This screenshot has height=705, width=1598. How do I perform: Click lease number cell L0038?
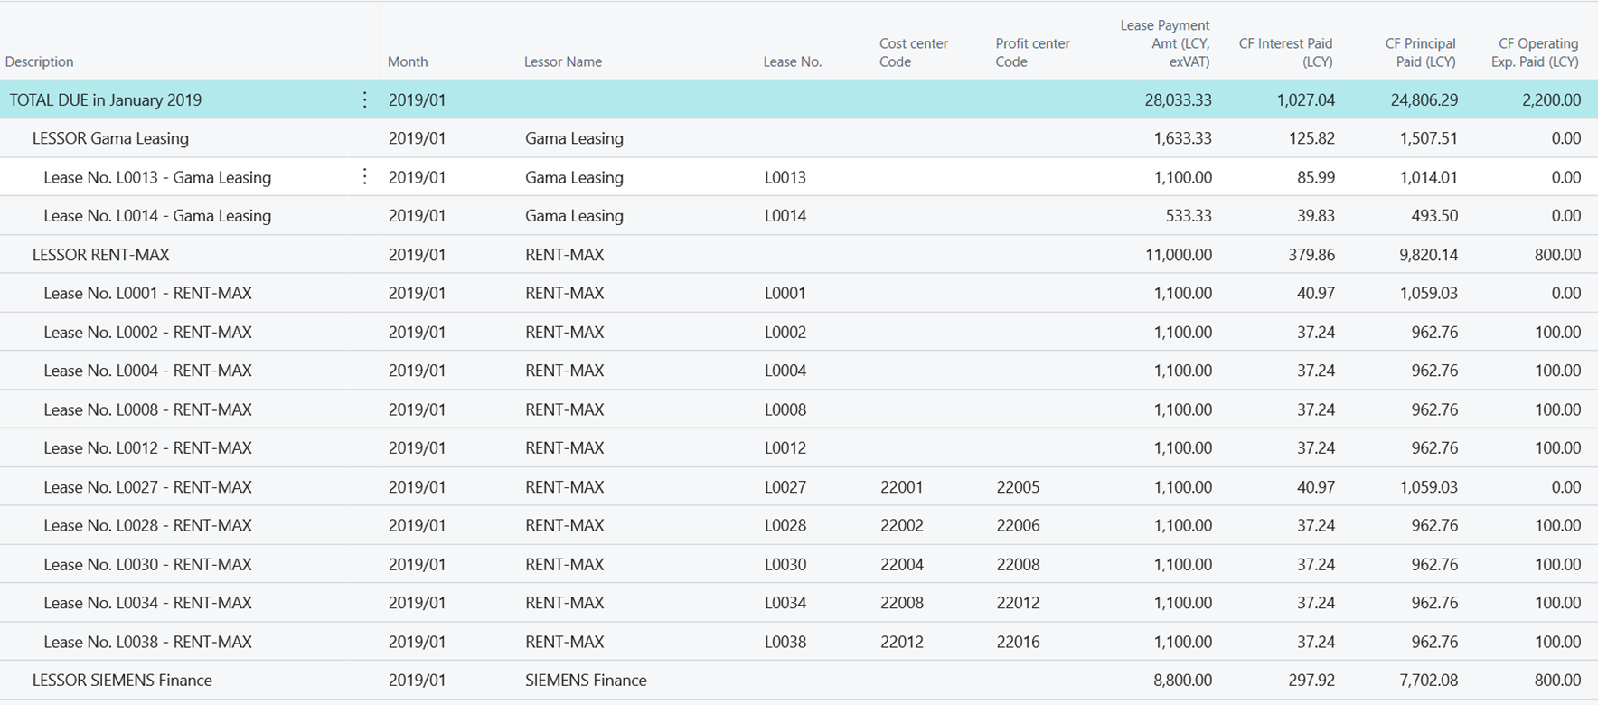tap(785, 642)
